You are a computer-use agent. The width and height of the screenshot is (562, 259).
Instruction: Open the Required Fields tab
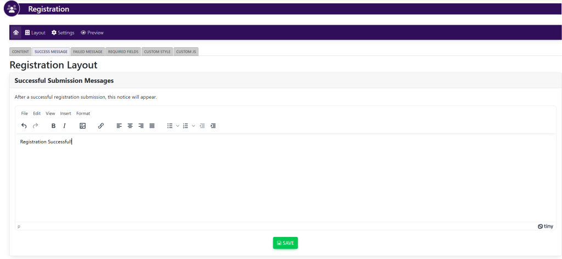point(123,52)
